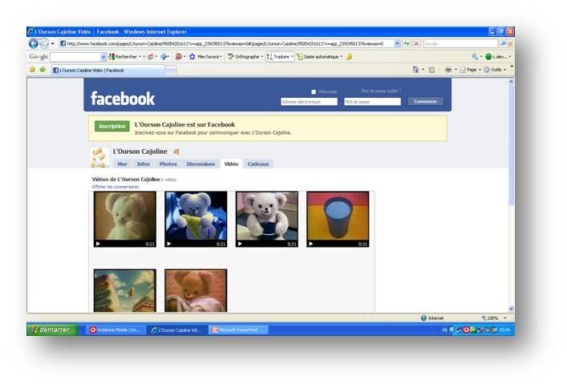Click the yellow Favorites star icon
This screenshot has height=388, width=567.
[33, 70]
